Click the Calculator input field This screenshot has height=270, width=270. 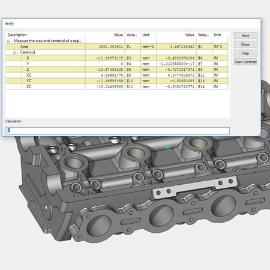click(x=118, y=131)
